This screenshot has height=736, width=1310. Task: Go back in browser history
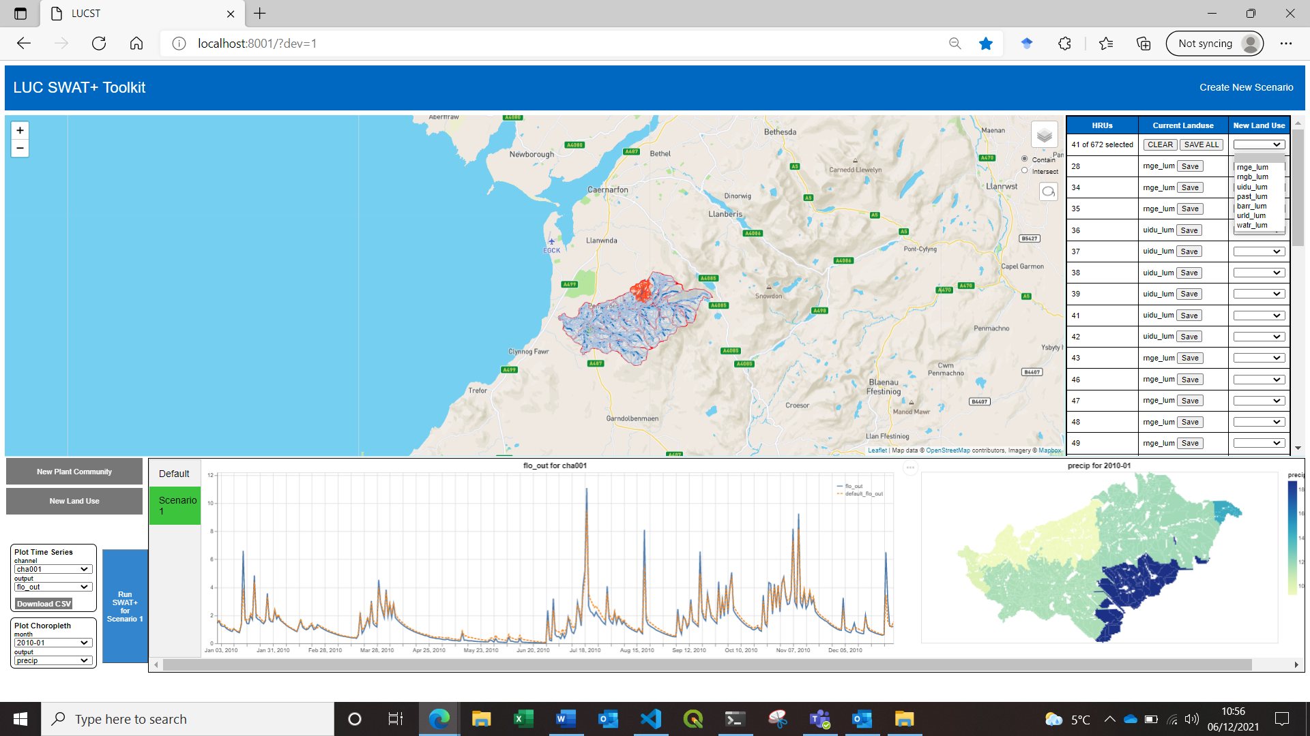[24, 44]
